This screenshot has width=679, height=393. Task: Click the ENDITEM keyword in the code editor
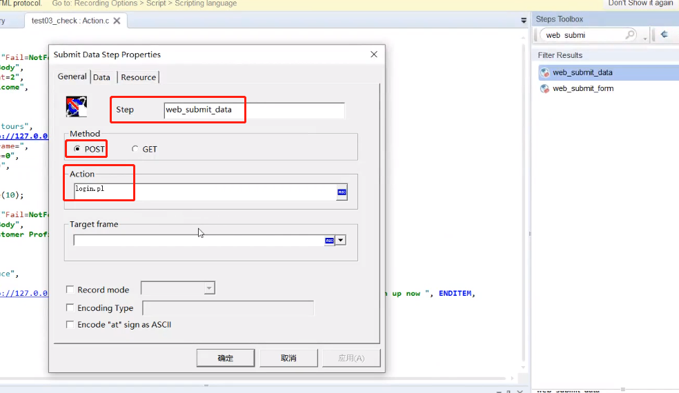455,294
